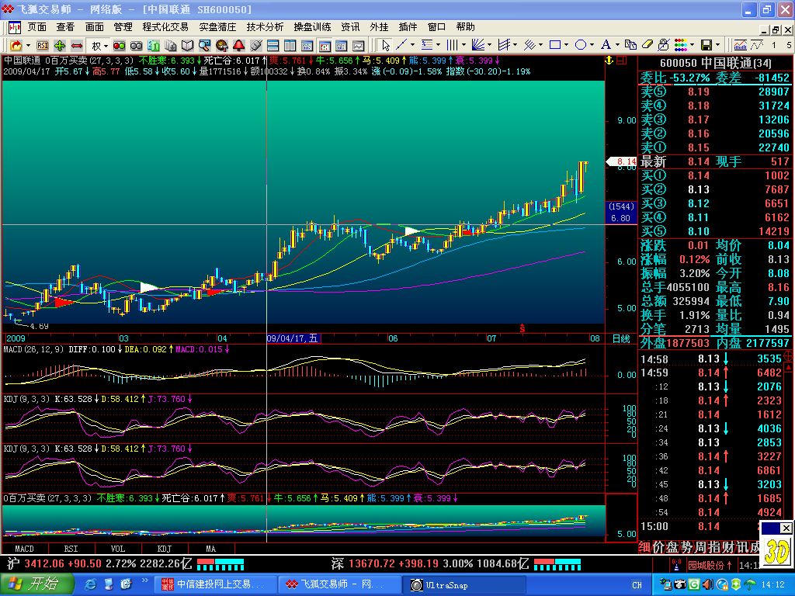
Task: Open dropdown arrow beside fan lines tool
Action: [489, 45]
